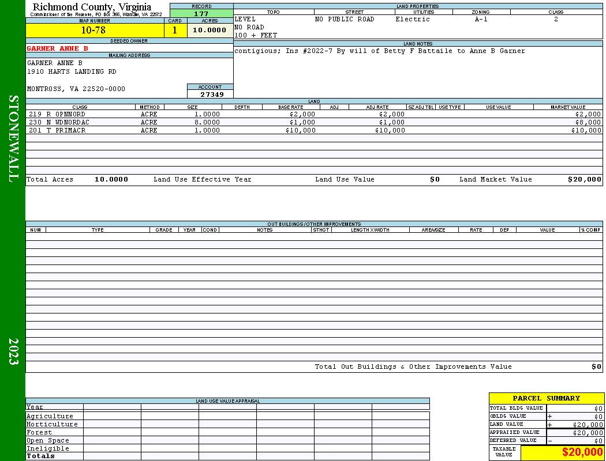Click the Open Space row label
The width and height of the screenshot is (606, 461).
click(48, 440)
